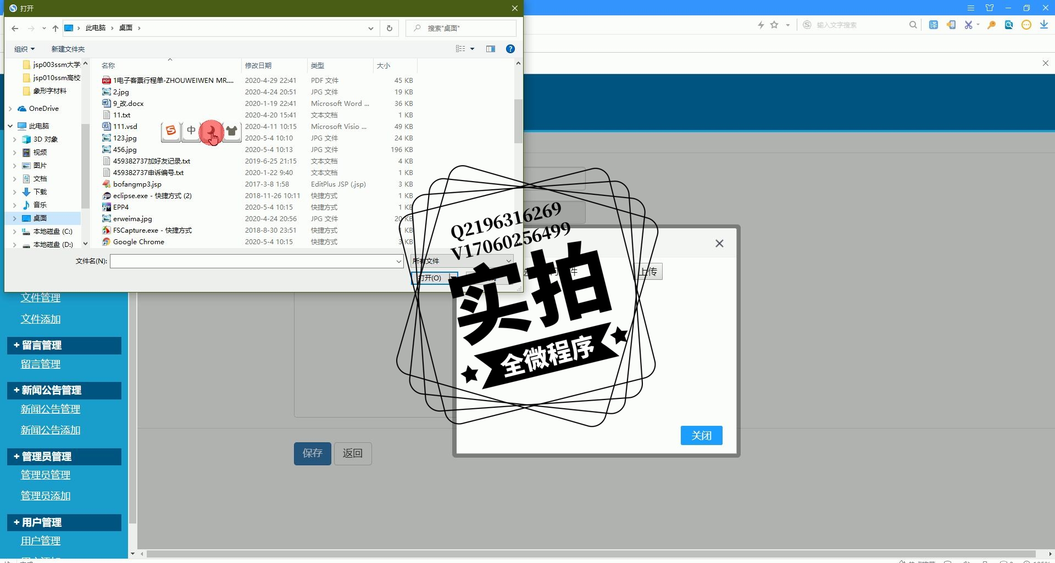Open the browser hamburger menu
This screenshot has width=1055, height=563.
tap(971, 8)
